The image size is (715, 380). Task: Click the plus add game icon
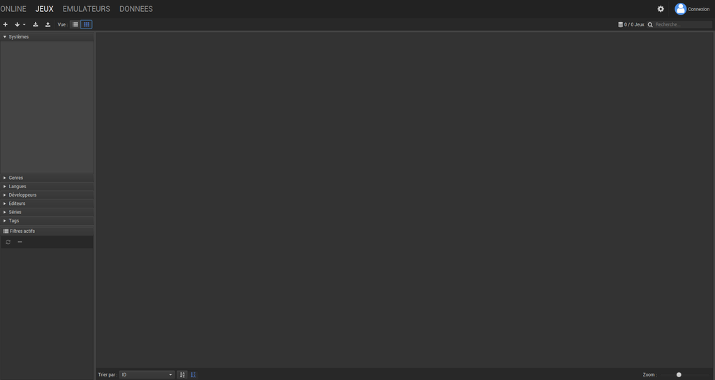click(6, 24)
